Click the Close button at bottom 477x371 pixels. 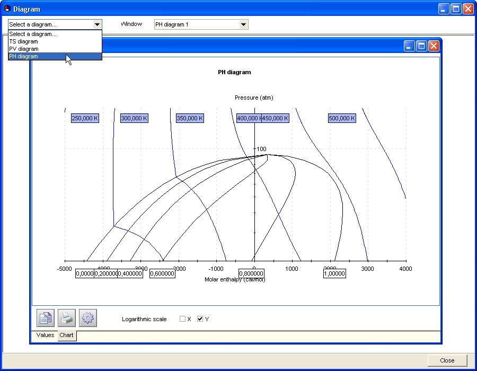coord(447,360)
